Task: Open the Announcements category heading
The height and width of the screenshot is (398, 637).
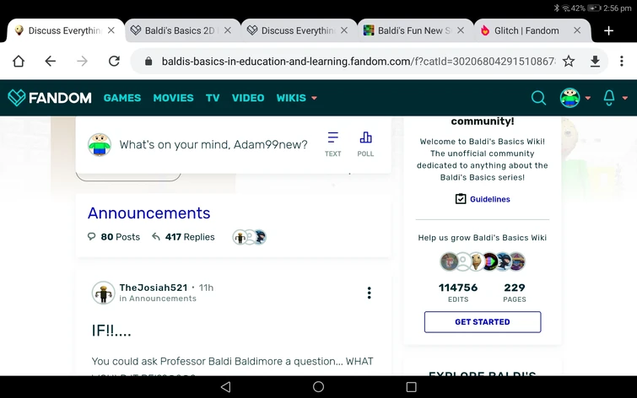Action: 149,213
